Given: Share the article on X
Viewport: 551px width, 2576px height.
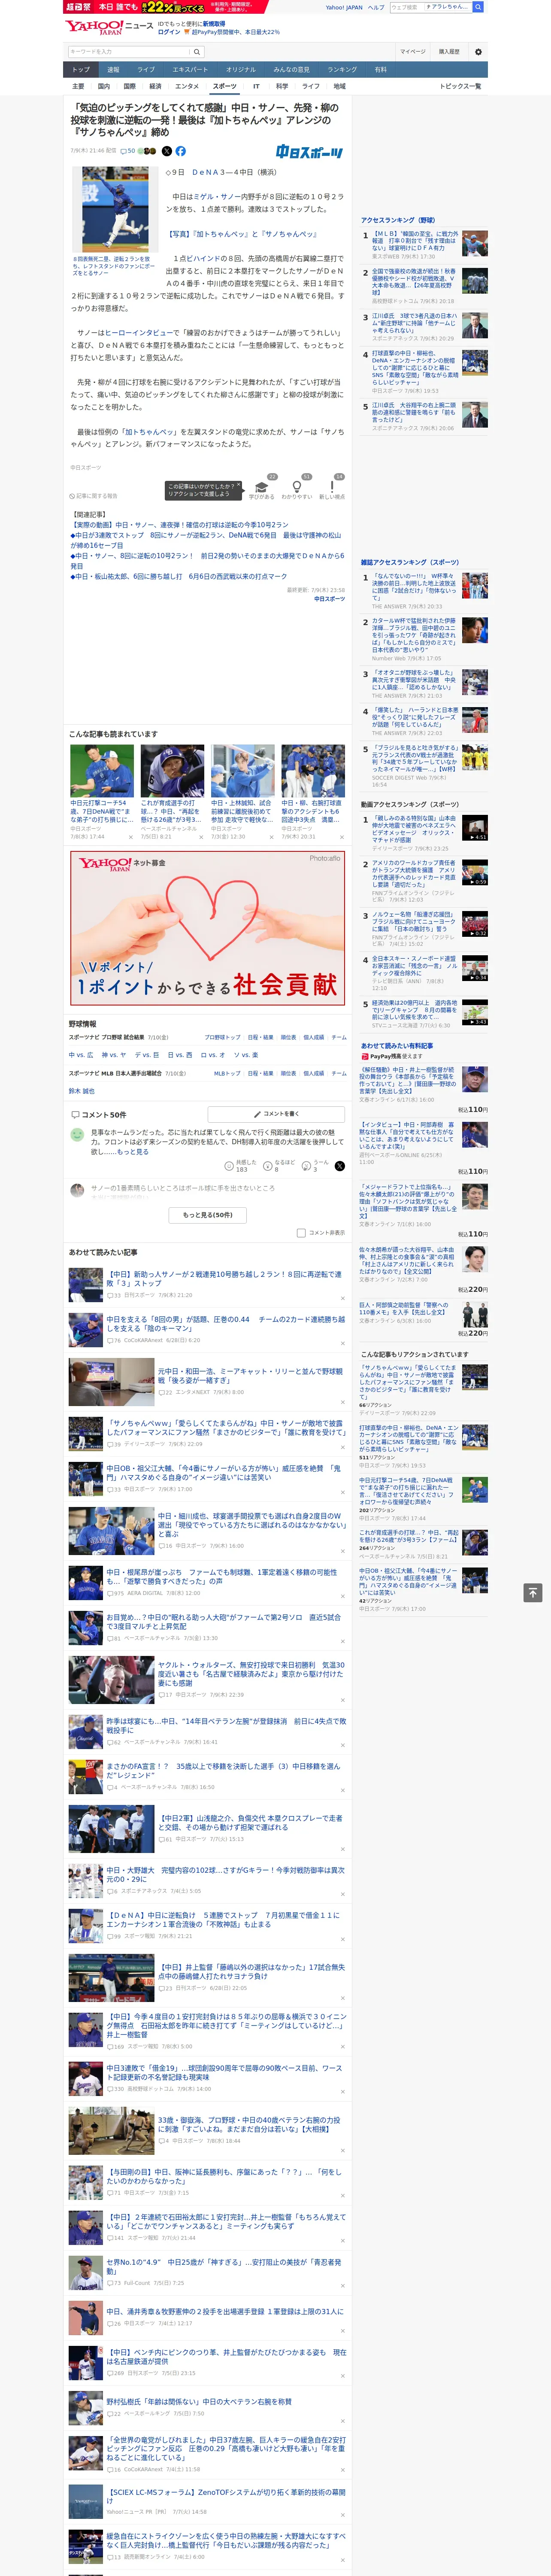Looking at the screenshot, I should [167, 151].
